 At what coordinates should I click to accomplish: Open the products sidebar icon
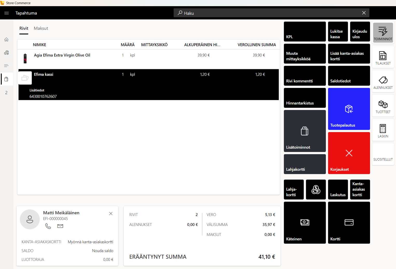(x=6, y=53)
